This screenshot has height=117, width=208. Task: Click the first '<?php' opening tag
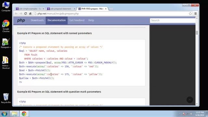point(22,43)
